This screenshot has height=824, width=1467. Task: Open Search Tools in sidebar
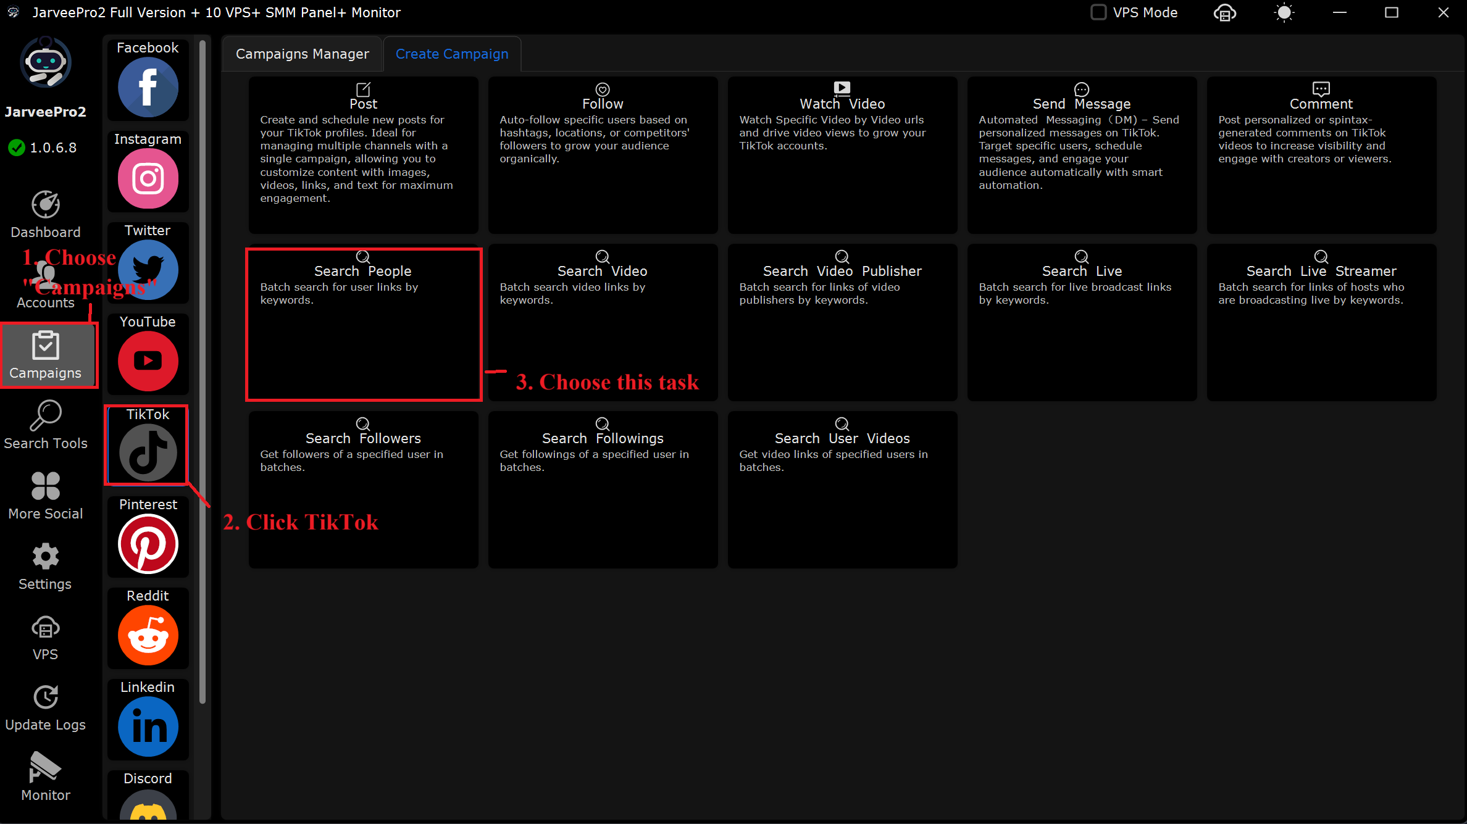(x=46, y=426)
